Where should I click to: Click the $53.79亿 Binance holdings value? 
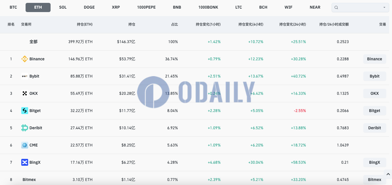coord(127,59)
